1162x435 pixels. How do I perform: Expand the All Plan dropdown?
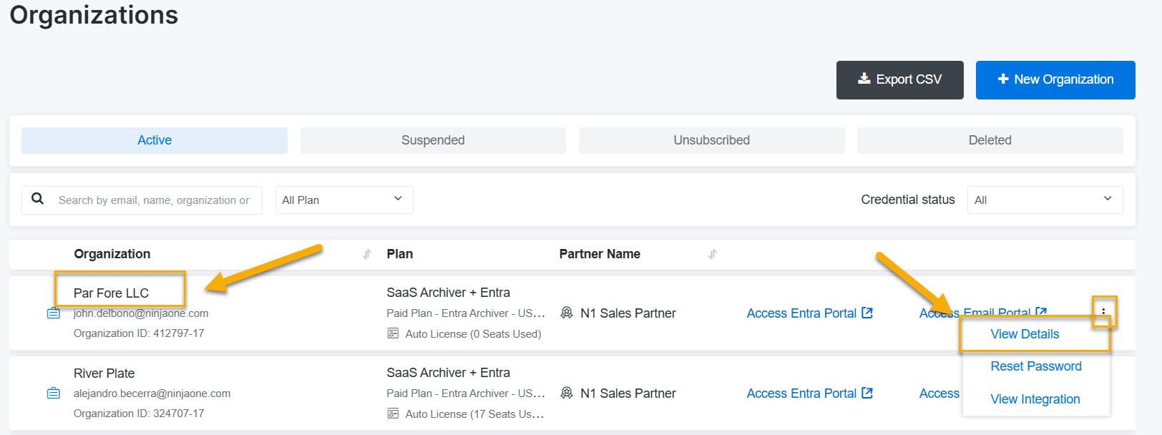[x=343, y=200]
